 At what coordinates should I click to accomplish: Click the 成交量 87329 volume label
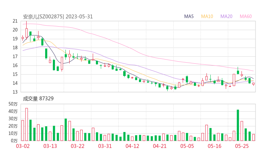[38, 99]
